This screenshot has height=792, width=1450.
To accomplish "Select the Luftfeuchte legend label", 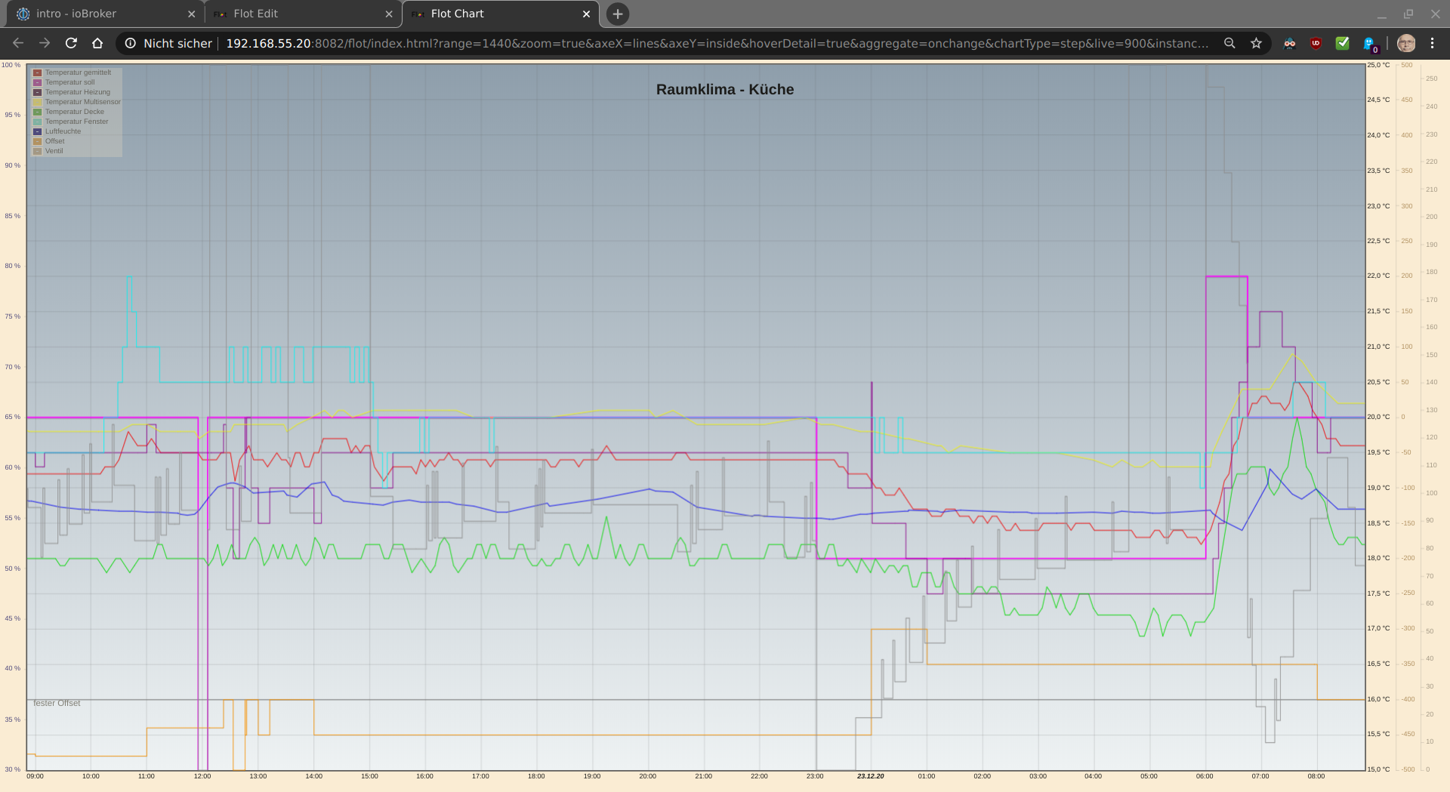I will click(x=63, y=131).
